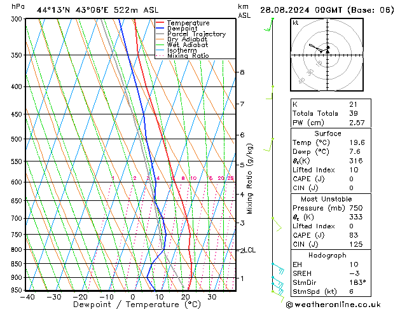
Task: Click the LCL marker on the right axis
Action: click(250, 251)
